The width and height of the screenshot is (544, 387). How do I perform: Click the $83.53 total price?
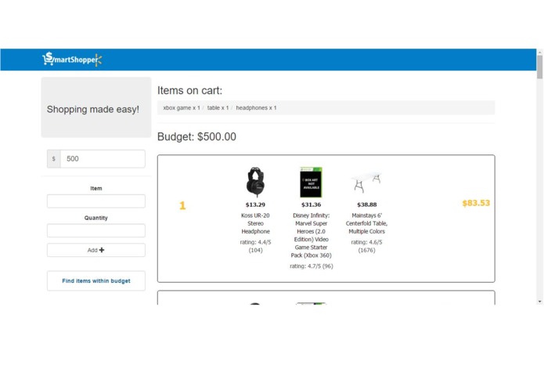pos(476,203)
